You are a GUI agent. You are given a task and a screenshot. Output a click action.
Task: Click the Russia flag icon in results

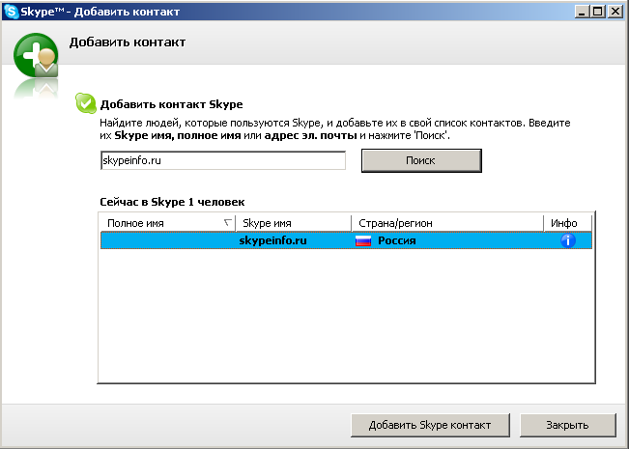click(363, 241)
